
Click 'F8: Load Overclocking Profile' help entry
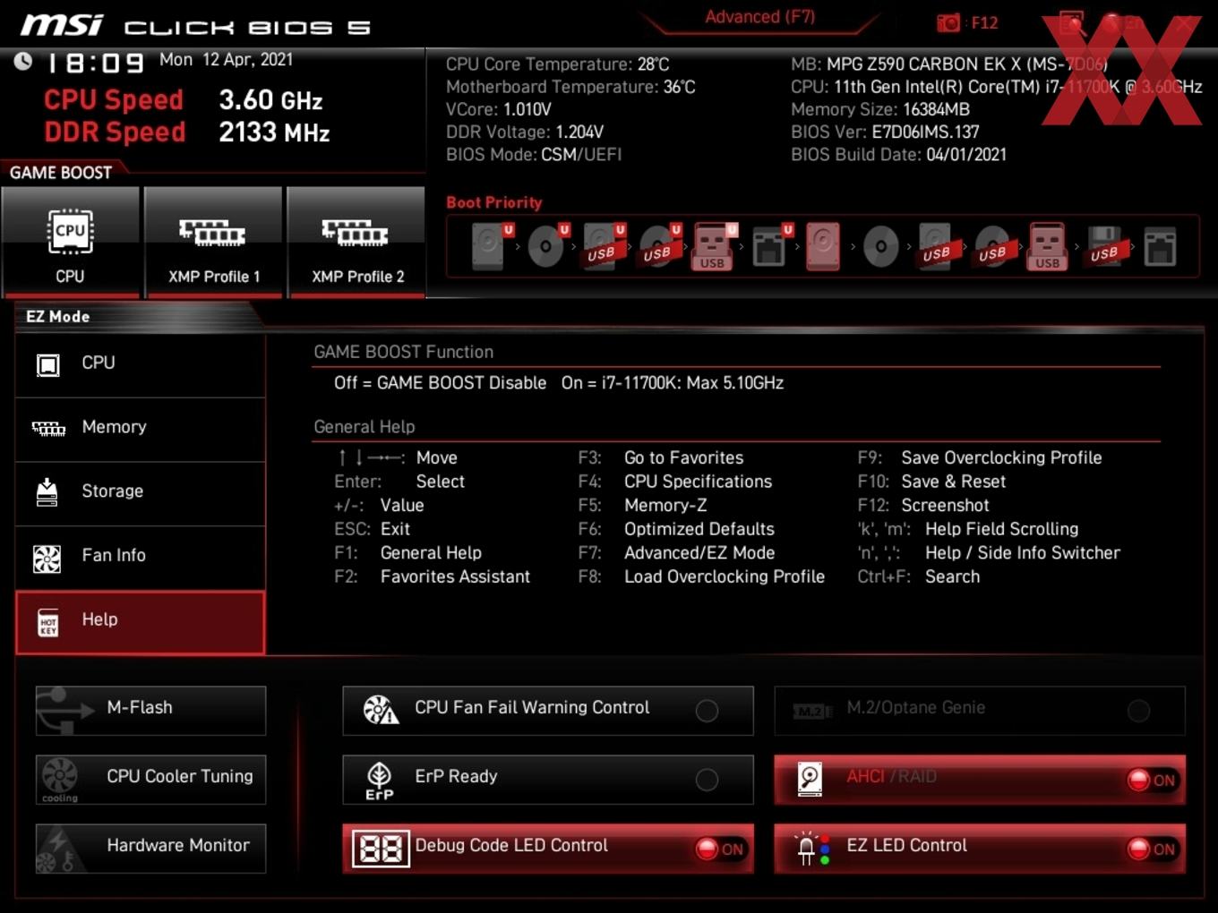(x=701, y=576)
